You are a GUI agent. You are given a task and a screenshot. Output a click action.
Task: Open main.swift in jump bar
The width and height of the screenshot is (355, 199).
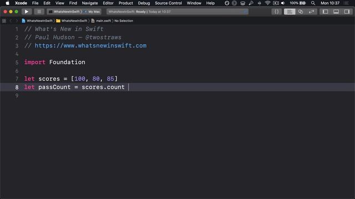[x=101, y=21]
